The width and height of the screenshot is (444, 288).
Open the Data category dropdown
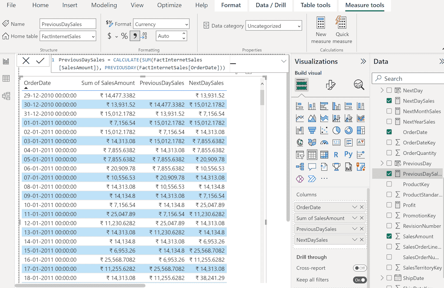[300, 26]
